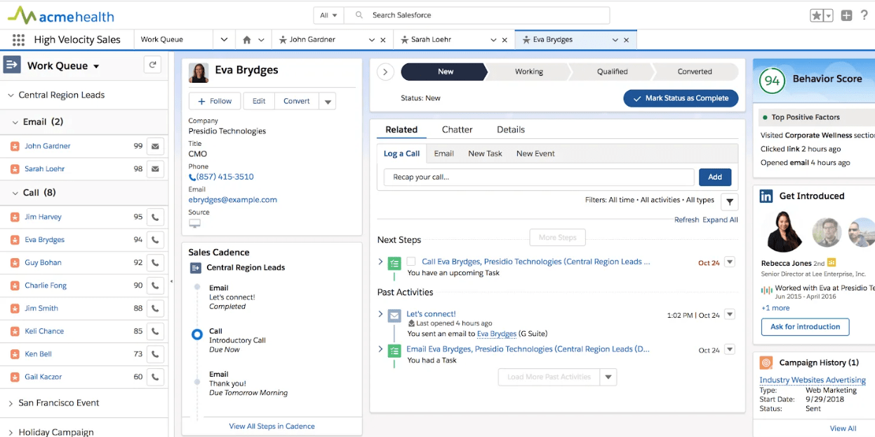Click the Converted stage in path

[695, 72]
